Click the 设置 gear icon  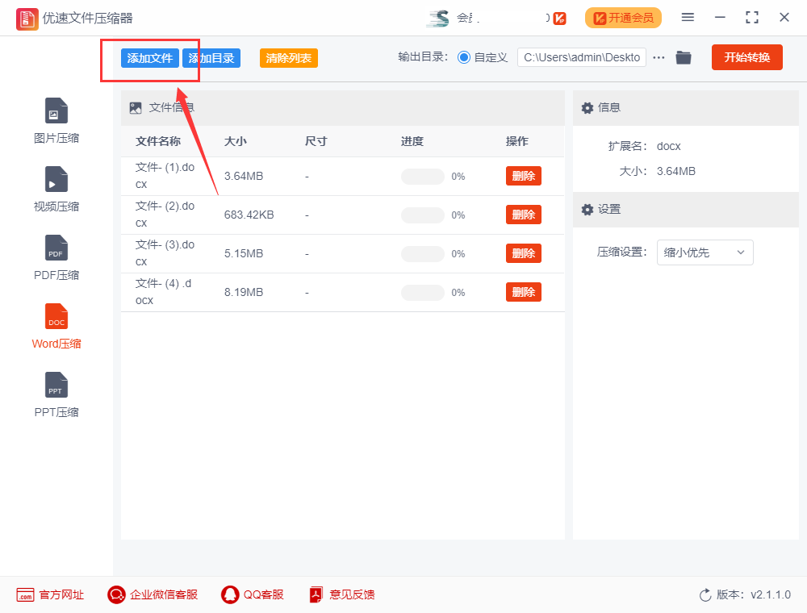pos(587,210)
